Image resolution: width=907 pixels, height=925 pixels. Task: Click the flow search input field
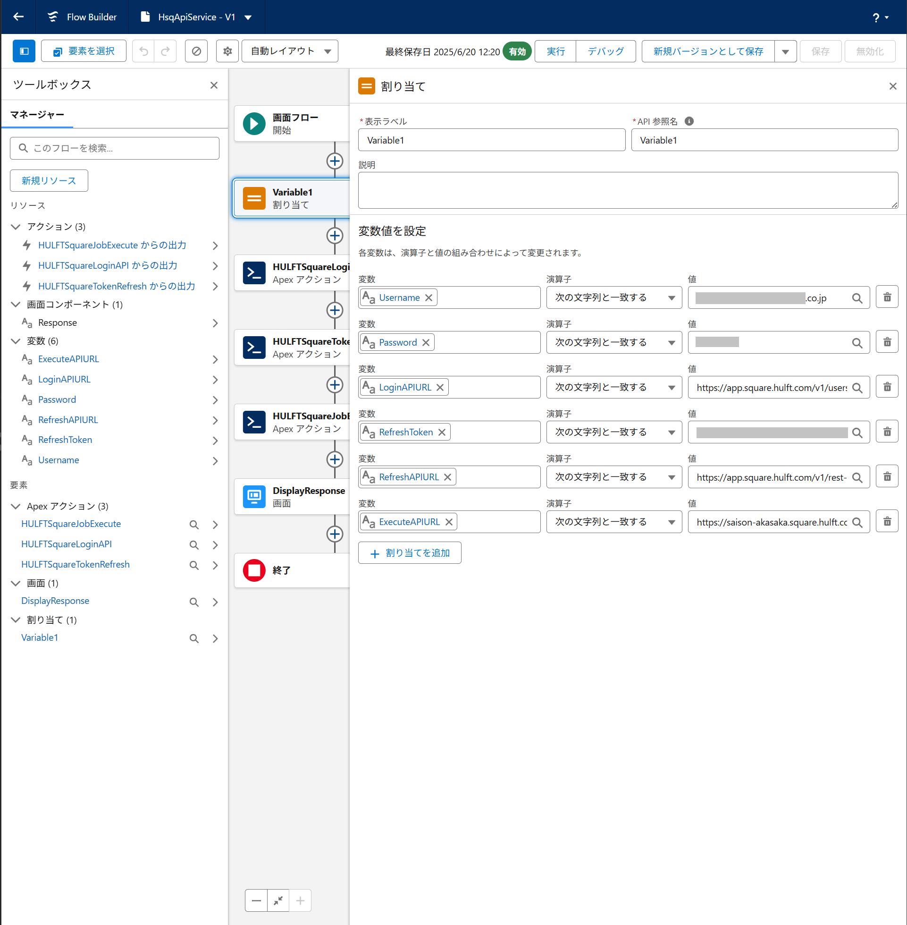pos(114,148)
